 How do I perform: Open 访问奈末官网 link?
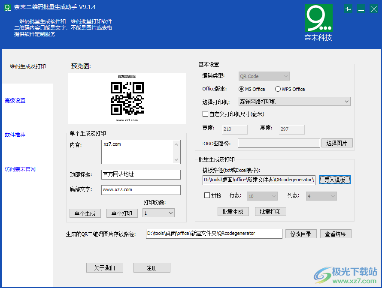(x=20, y=169)
